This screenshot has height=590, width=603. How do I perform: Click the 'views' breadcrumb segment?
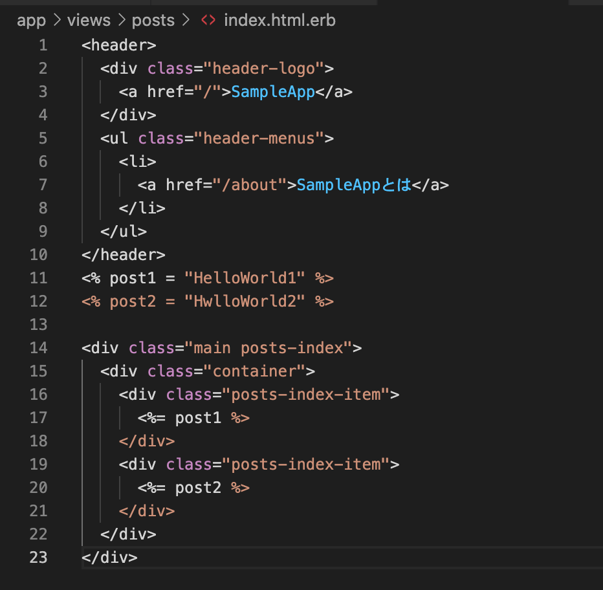[x=89, y=20]
